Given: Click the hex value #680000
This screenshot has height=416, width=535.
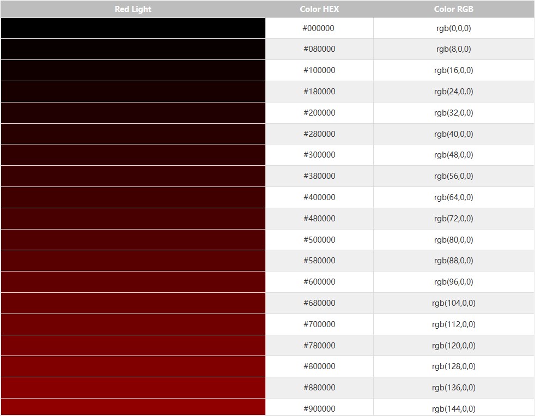Looking at the screenshot, I should point(319,303).
